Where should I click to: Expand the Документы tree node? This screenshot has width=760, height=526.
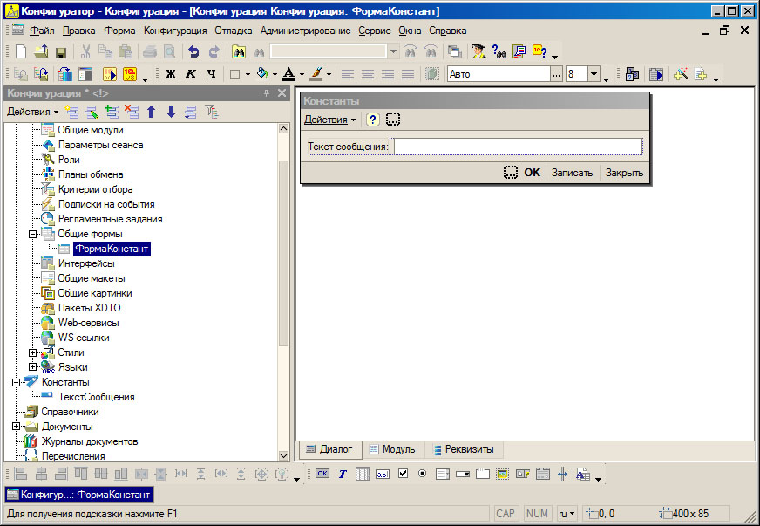tap(16, 427)
